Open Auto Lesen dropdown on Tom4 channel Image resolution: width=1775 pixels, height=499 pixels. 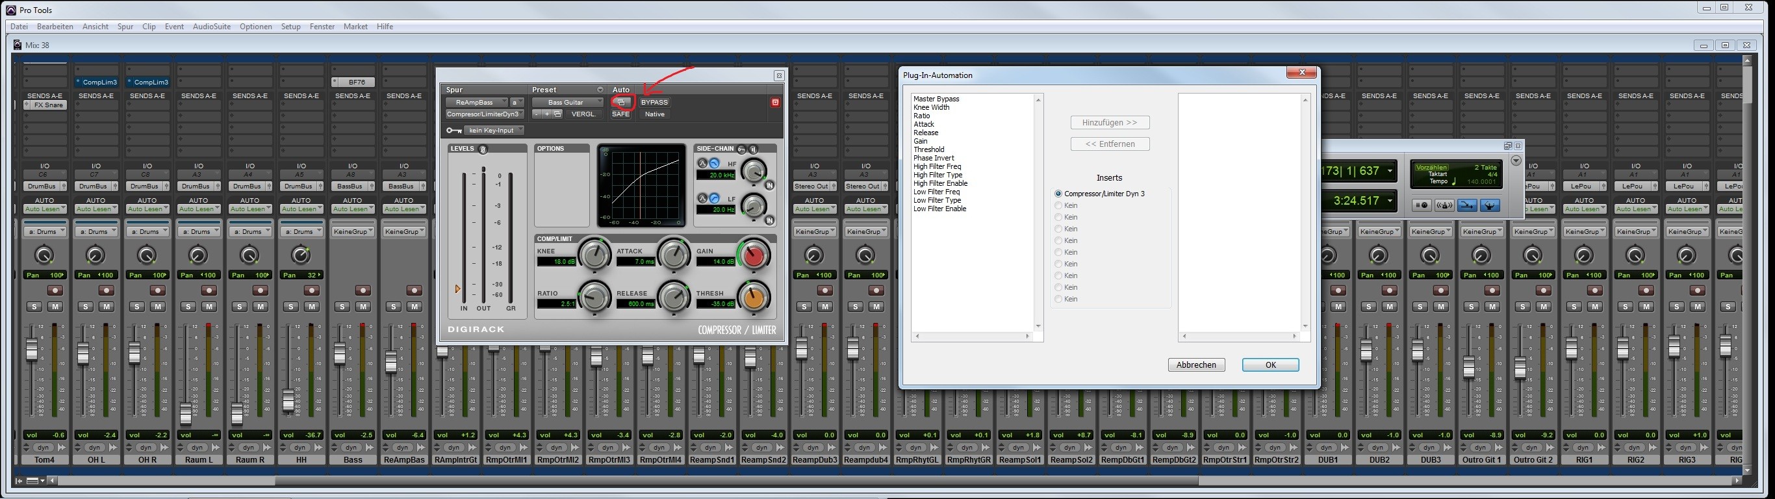pyautogui.click(x=45, y=209)
